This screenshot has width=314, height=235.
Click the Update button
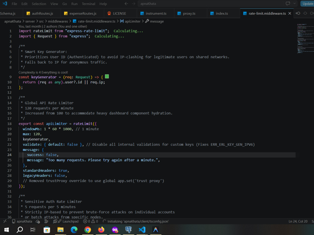click(307, 3)
